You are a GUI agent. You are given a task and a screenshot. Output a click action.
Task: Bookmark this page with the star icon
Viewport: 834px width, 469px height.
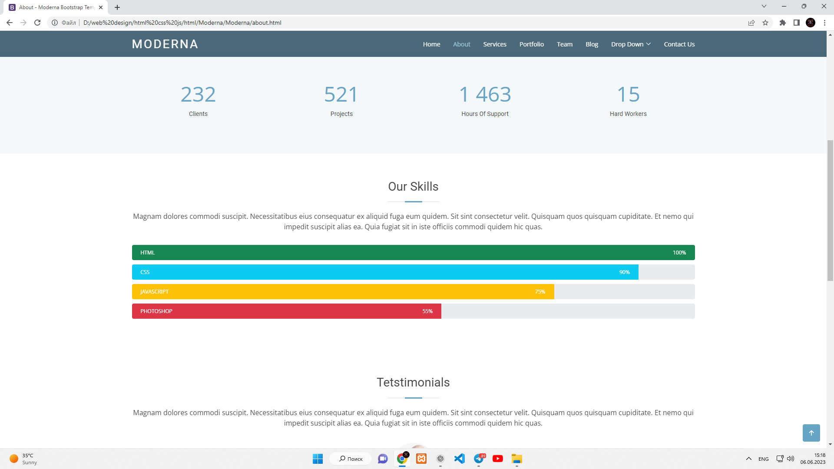[x=765, y=23]
